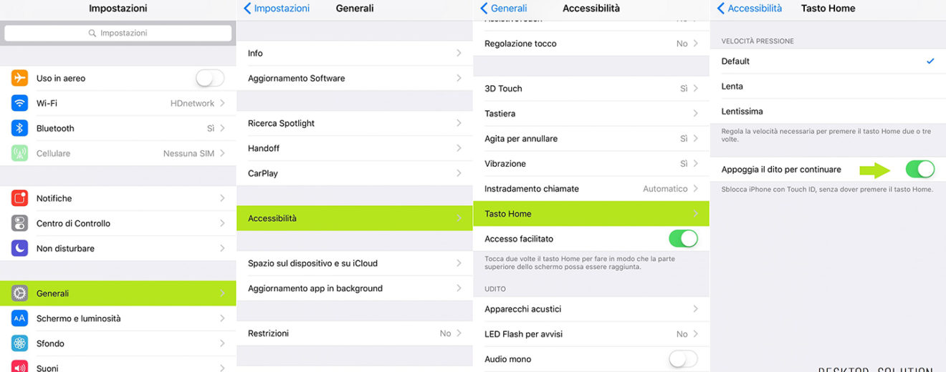The height and width of the screenshot is (372, 946).
Task: Toggle the Uso in aereo switch
Action: tap(209, 78)
